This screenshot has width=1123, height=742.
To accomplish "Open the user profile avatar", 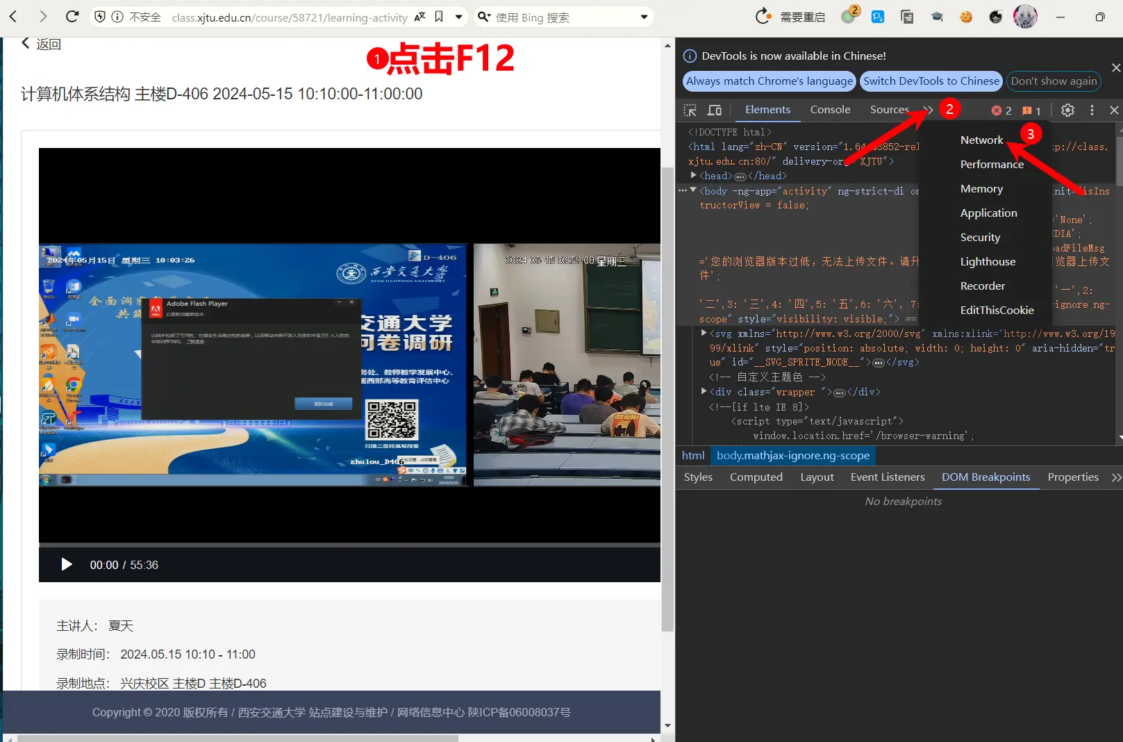I will coord(1025,17).
